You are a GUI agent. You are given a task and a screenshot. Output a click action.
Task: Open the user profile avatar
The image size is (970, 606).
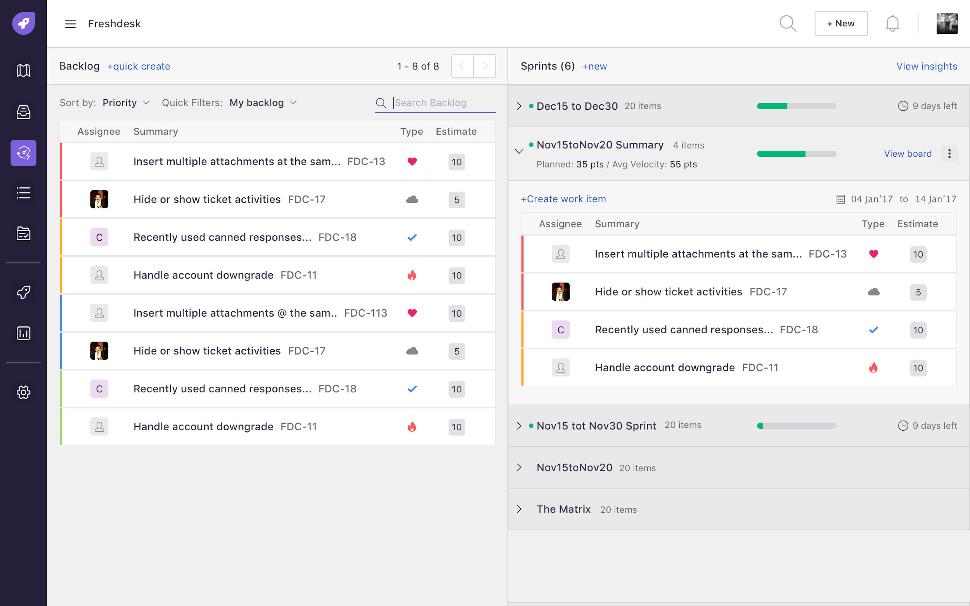pyautogui.click(x=947, y=24)
